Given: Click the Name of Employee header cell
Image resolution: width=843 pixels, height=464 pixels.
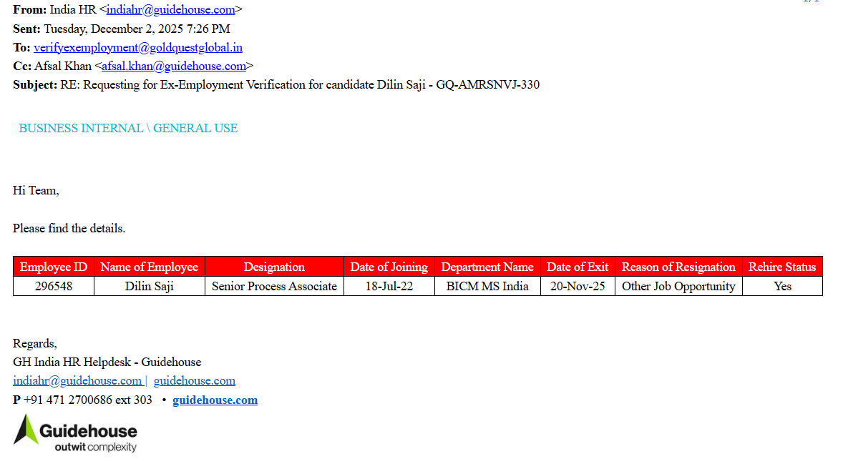Looking at the screenshot, I should 149,267.
